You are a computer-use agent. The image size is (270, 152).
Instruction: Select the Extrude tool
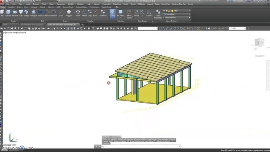point(8,13)
